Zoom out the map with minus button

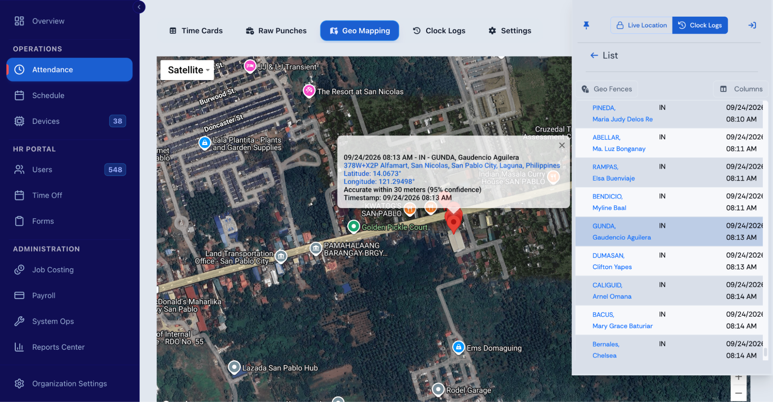click(738, 393)
